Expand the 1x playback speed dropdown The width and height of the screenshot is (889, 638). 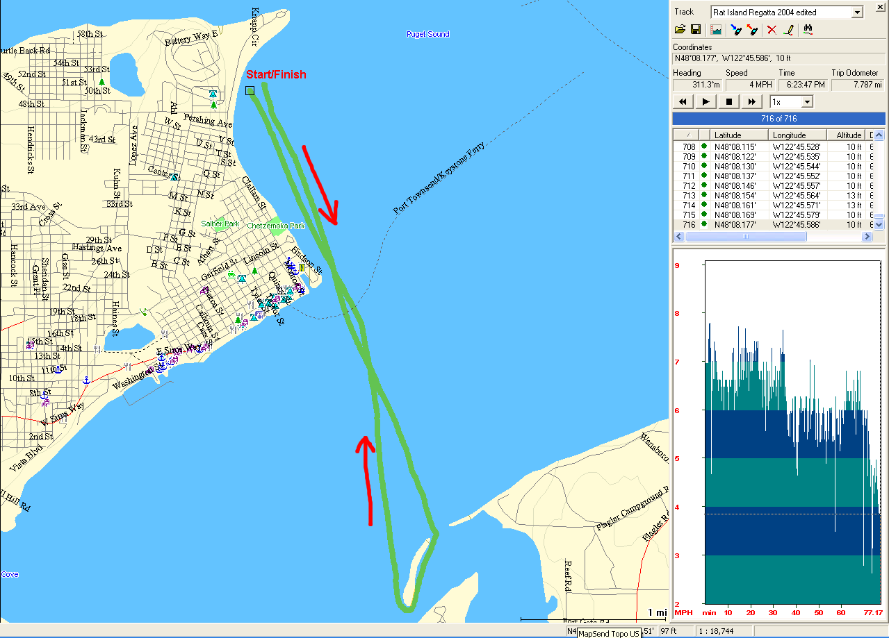point(806,102)
